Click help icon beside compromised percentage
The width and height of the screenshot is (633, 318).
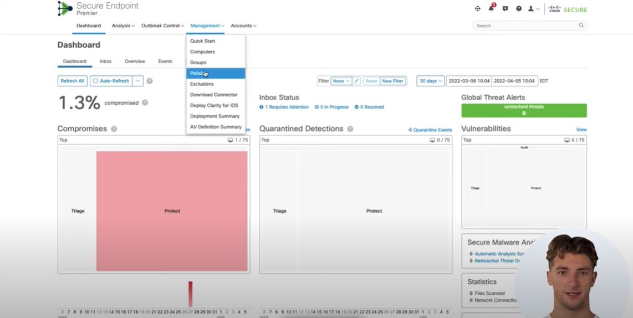point(145,102)
